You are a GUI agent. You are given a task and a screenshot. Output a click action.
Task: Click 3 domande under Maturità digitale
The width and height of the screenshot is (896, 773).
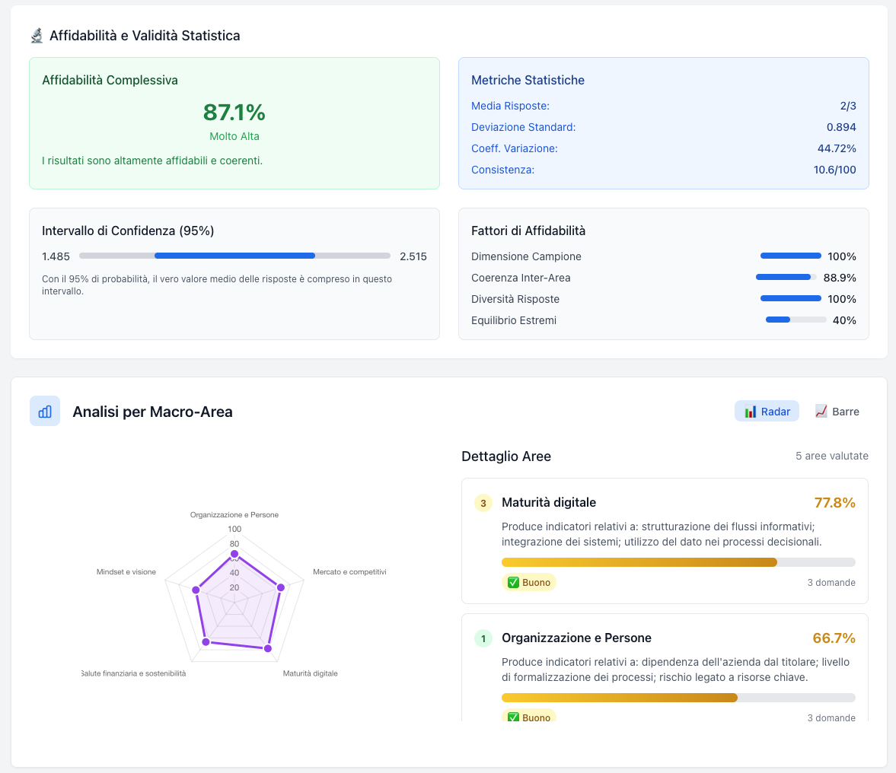pos(831,582)
